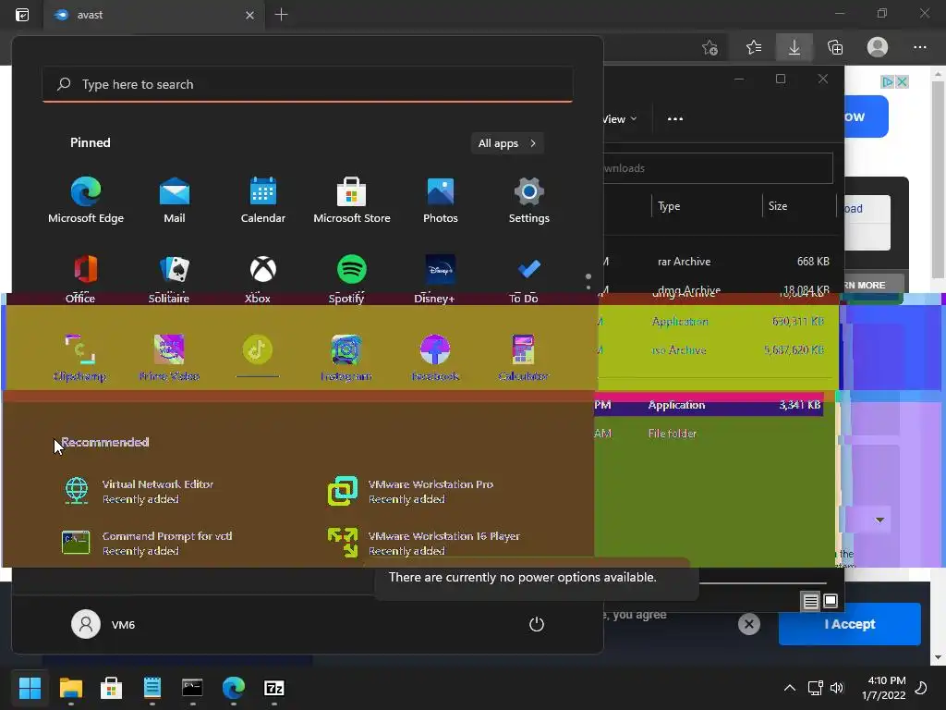Launch Facebook from pinned apps
The width and height of the screenshot is (946, 710).
coord(435,358)
